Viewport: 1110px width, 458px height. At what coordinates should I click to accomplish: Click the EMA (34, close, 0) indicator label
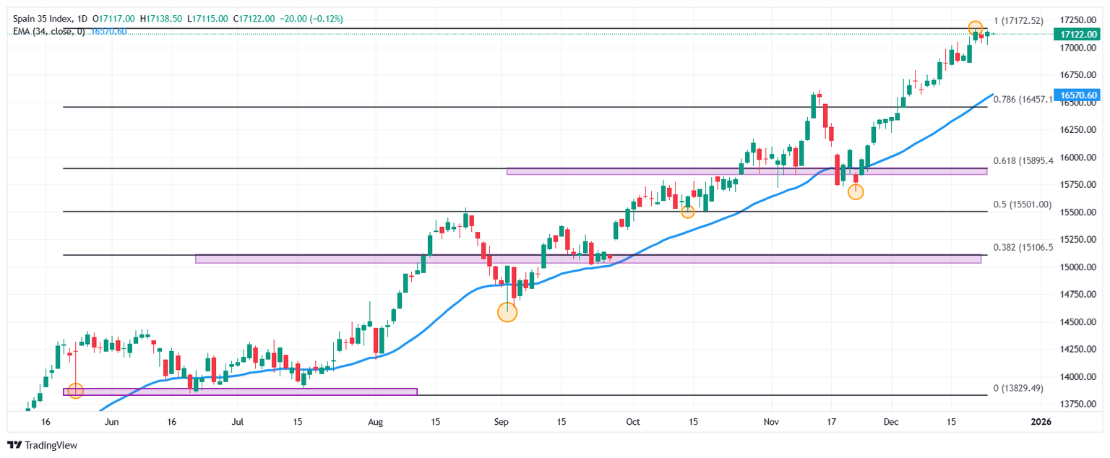[x=49, y=32]
